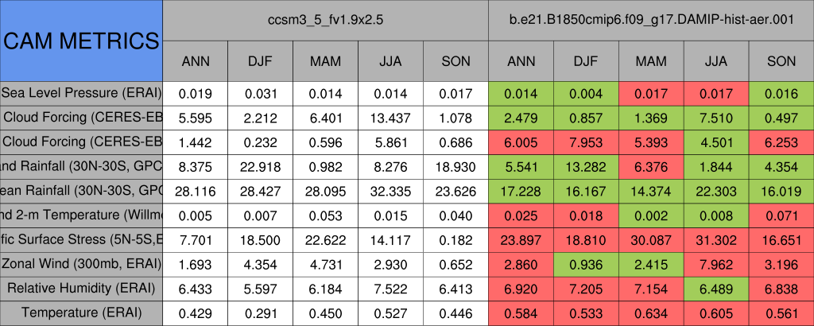This screenshot has width=814, height=326.
Task: Open the Zonal Wind (300mb, ERAI) row
Action: [81, 264]
